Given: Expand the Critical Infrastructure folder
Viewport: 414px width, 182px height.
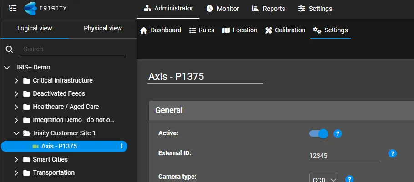Looking at the screenshot, I should pyautogui.click(x=16, y=81).
